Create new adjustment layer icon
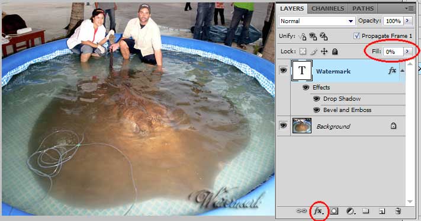421x221 pixels. (351, 211)
